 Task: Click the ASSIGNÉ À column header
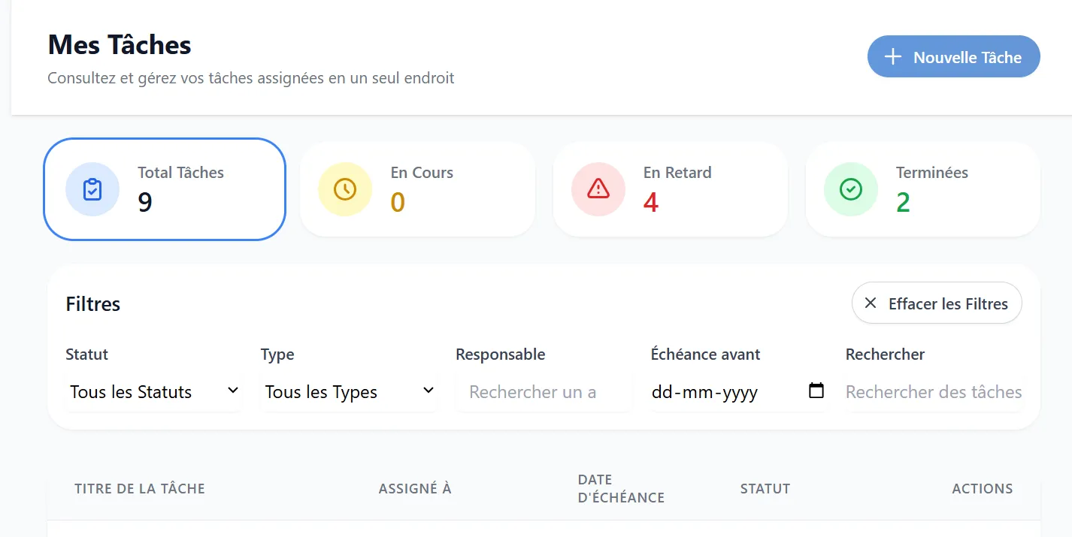click(x=415, y=489)
